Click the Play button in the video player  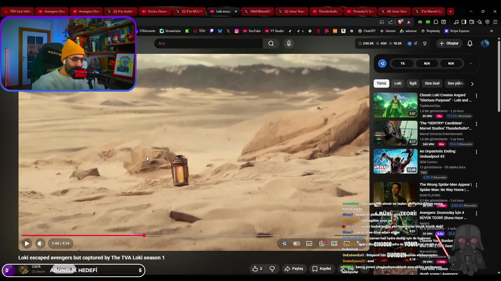(27, 244)
